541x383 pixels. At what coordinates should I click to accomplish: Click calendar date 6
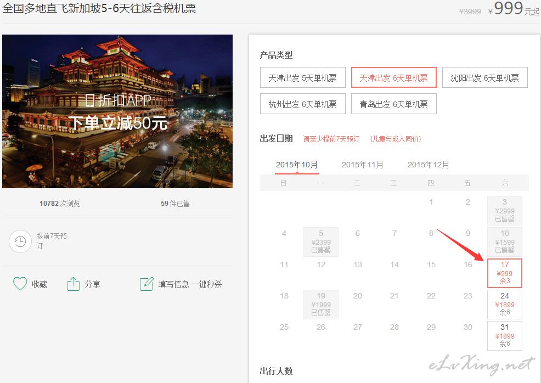tap(357, 233)
